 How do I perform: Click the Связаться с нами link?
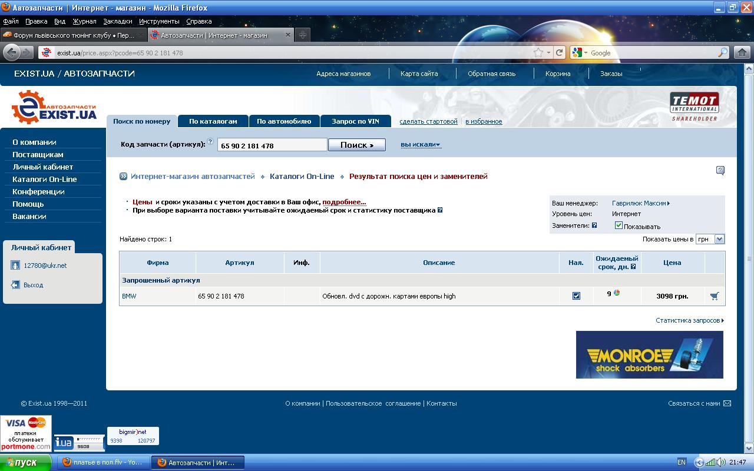pyautogui.click(x=694, y=403)
